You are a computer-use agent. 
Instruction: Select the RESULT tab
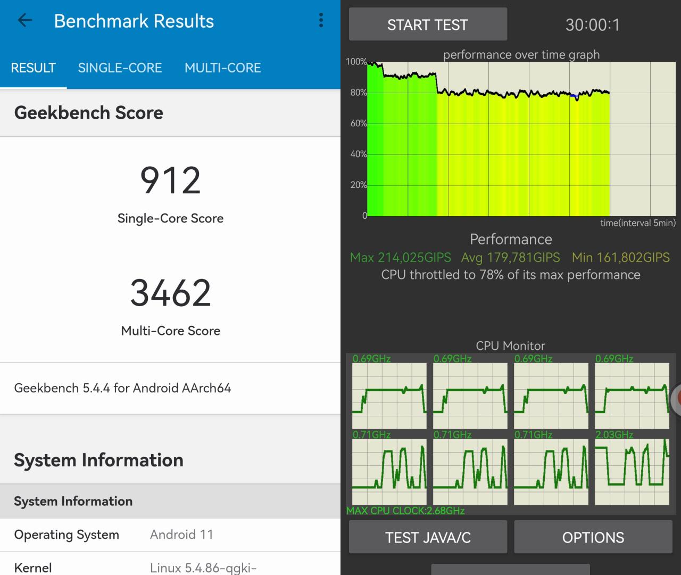pos(33,68)
